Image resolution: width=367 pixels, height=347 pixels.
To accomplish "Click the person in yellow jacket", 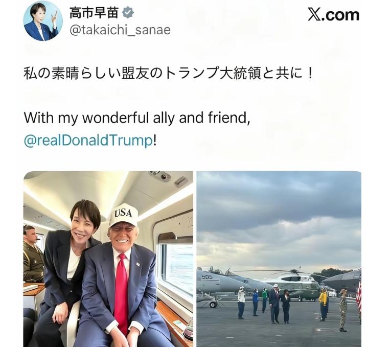I will coord(323,304).
